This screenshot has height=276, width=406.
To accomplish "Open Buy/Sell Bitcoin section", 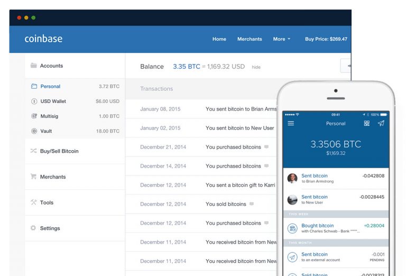I will pyautogui.click(x=75, y=151).
